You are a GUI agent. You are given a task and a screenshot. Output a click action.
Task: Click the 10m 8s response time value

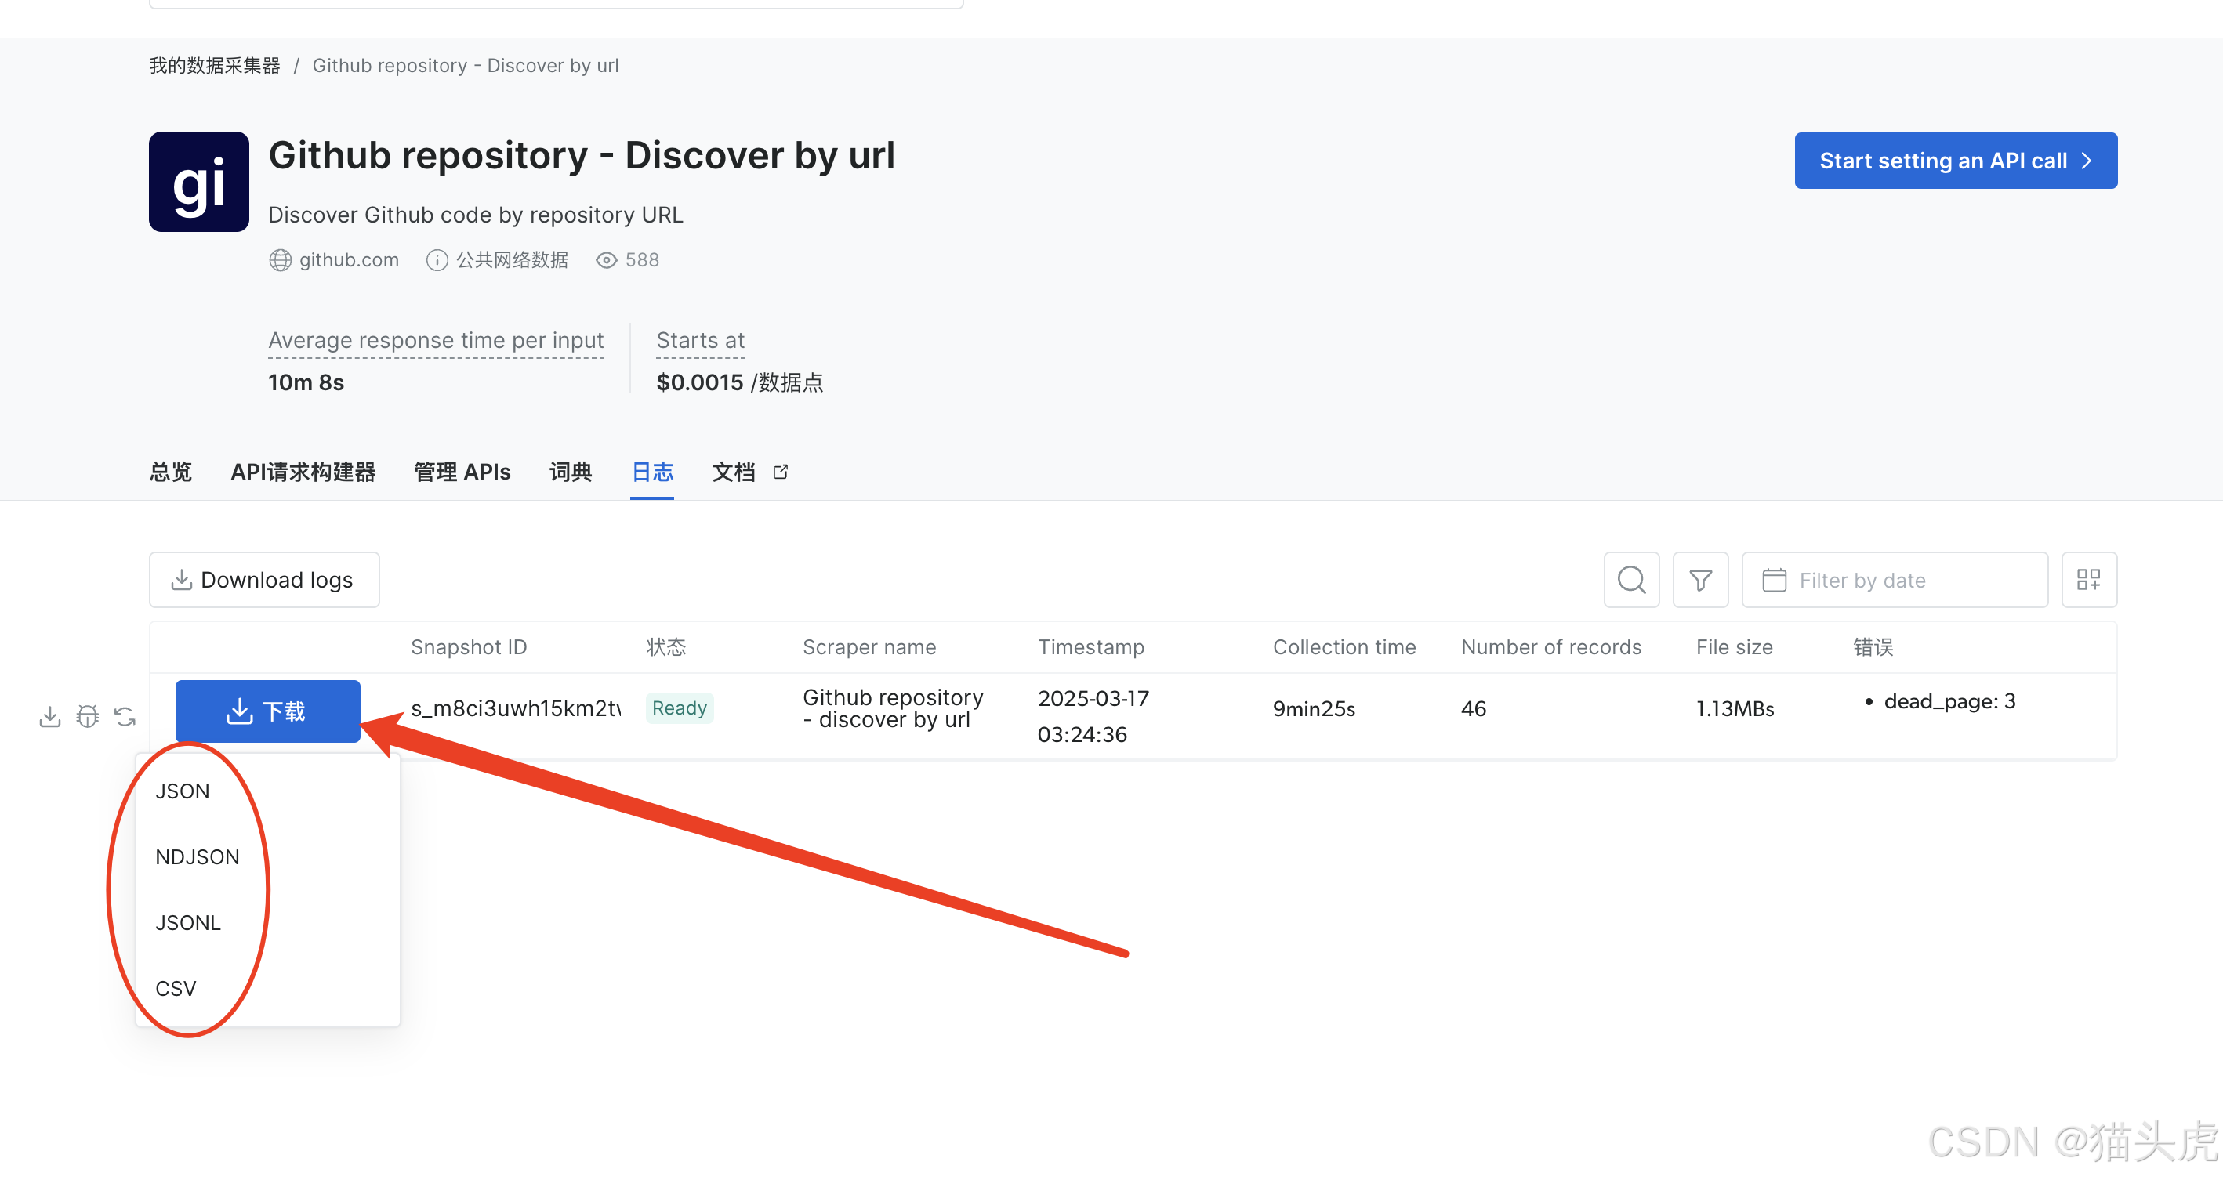click(x=306, y=382)
